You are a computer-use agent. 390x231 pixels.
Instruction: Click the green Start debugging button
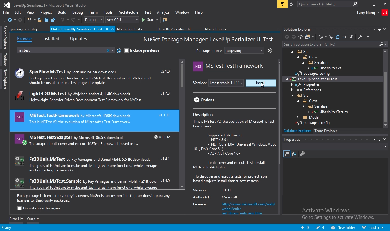(x=148, y=20)
